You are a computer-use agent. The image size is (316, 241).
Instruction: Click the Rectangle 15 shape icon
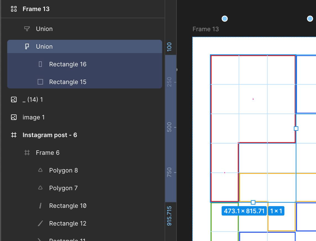40,82
